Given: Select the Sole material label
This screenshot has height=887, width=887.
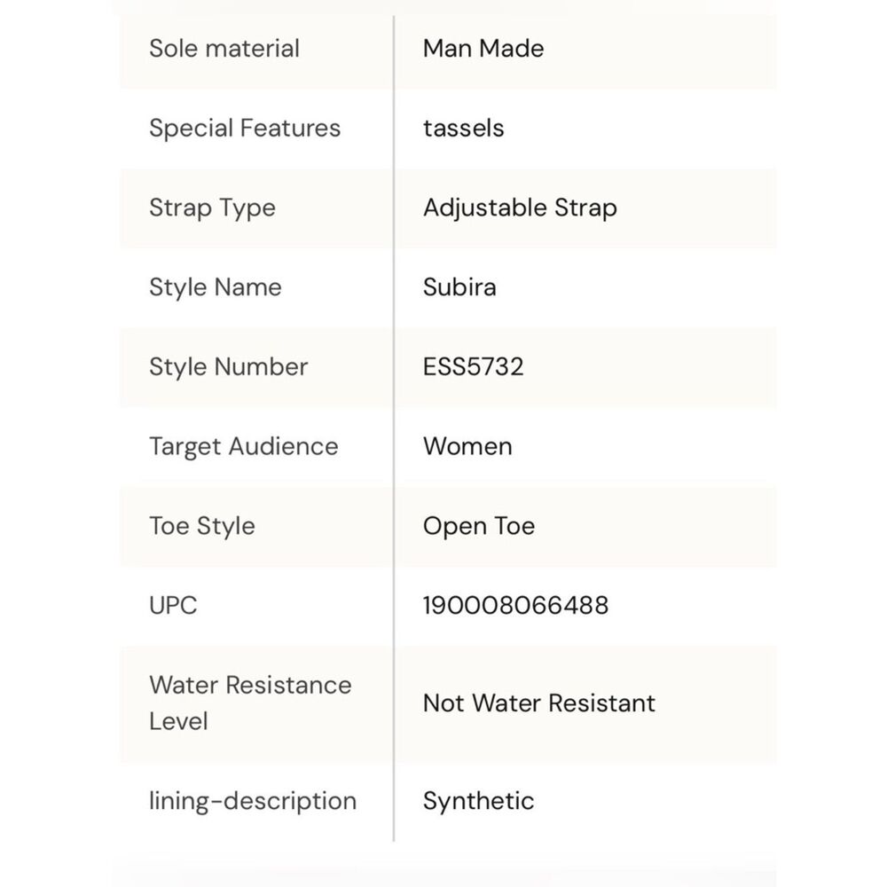Looking at the screenshot, I should (224, 49).
